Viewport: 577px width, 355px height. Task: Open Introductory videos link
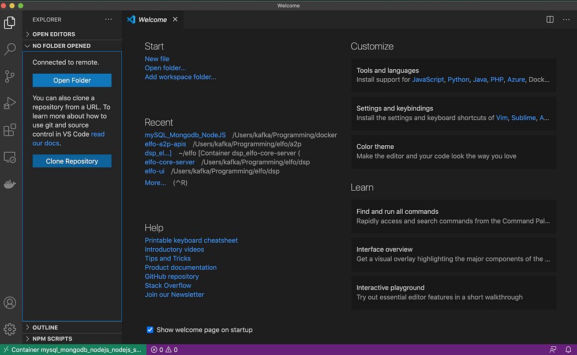pyautogui.click(x=174, y=250)
